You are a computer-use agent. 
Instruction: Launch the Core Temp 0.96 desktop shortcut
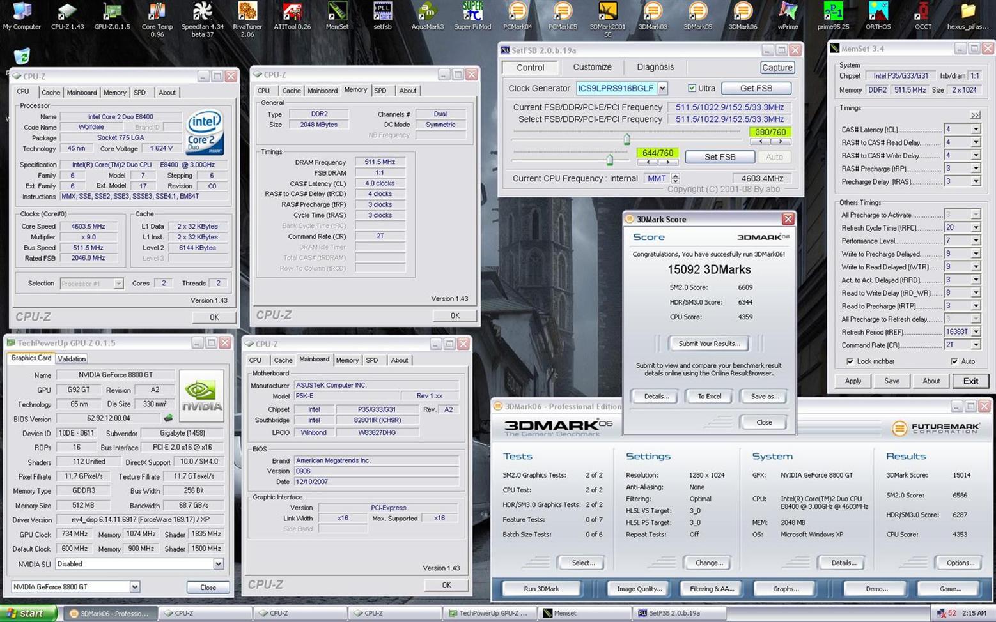(x=157, y=19)
